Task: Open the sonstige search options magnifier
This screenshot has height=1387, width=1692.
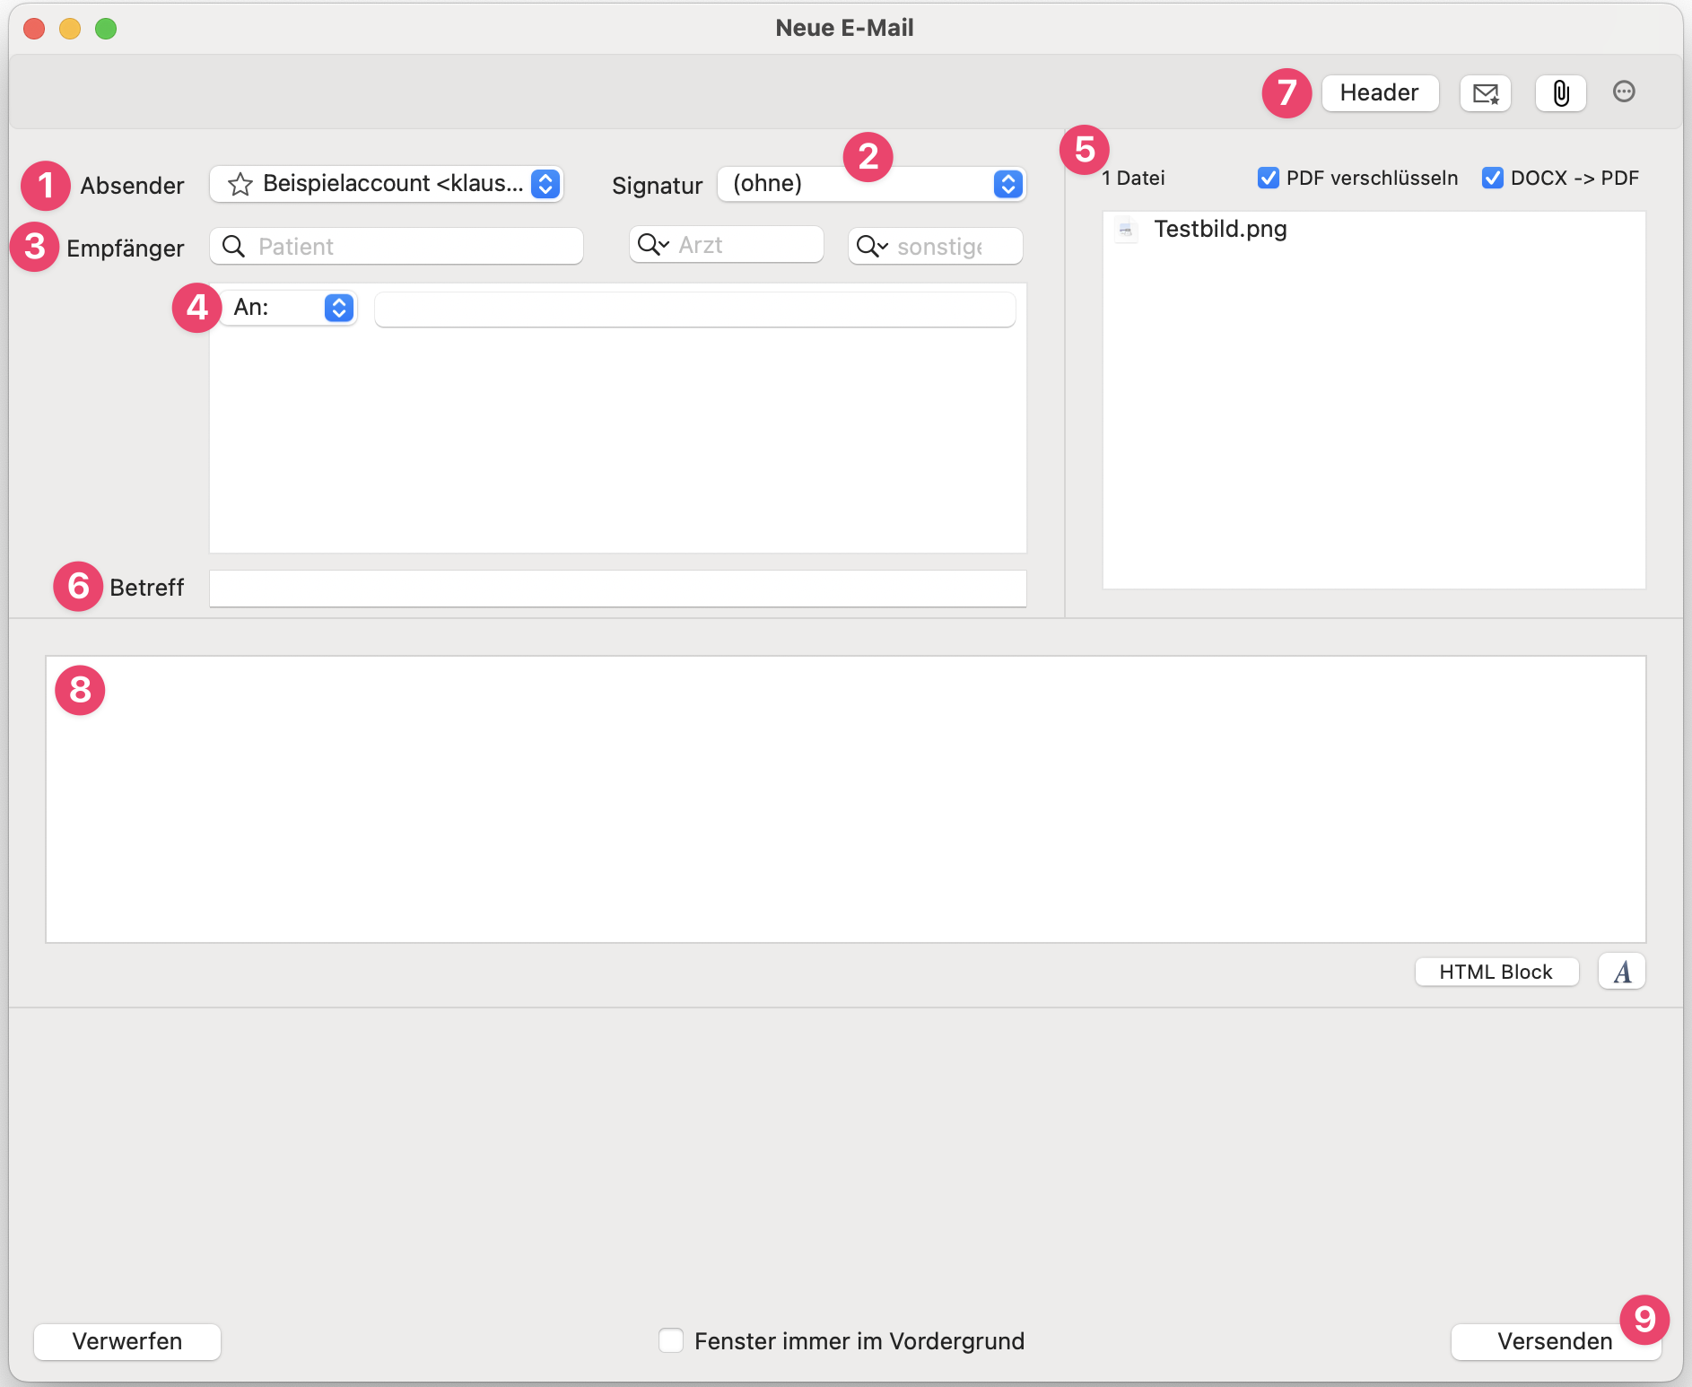Action: click(872, 246)
